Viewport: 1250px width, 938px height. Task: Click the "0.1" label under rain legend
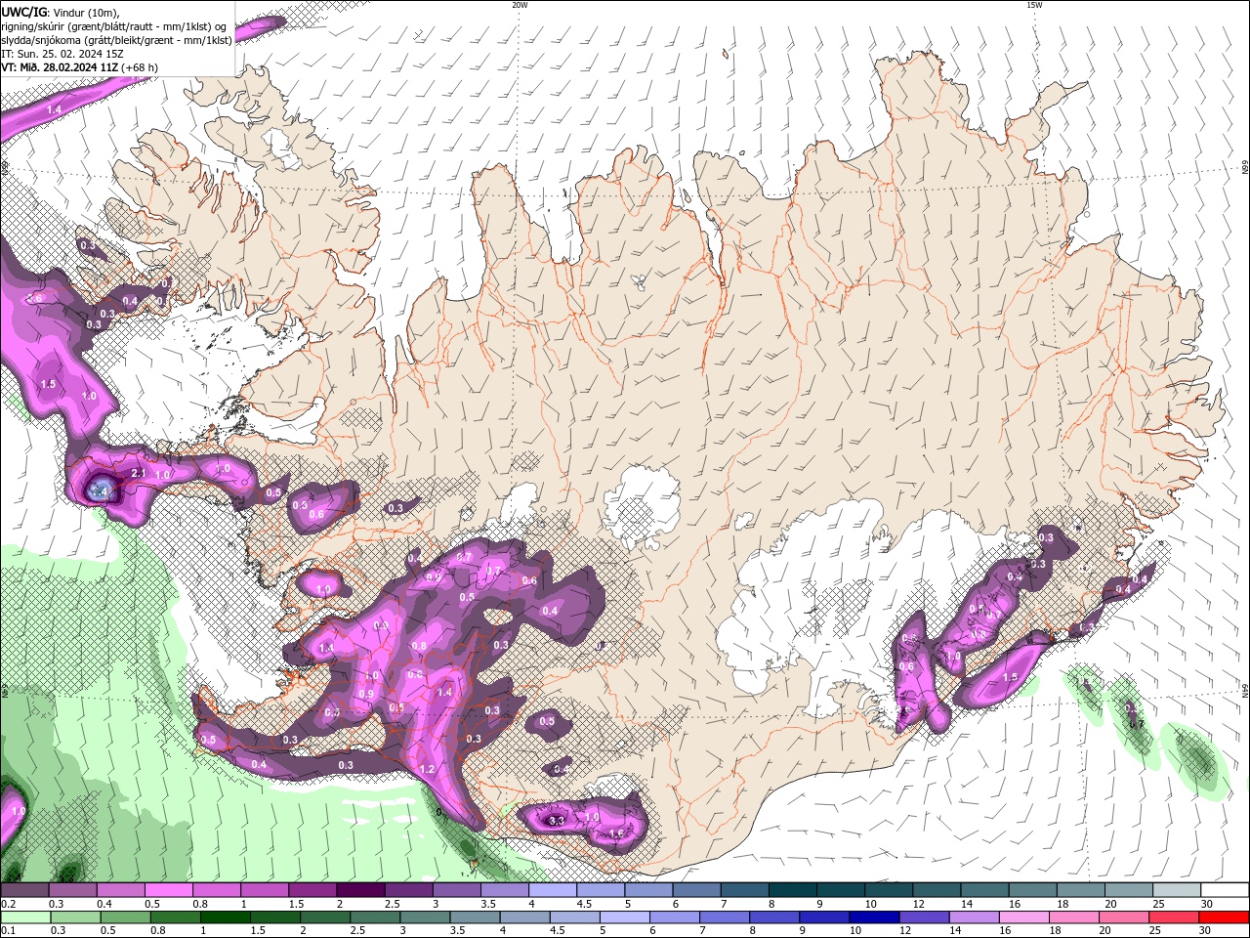(8, 931)
